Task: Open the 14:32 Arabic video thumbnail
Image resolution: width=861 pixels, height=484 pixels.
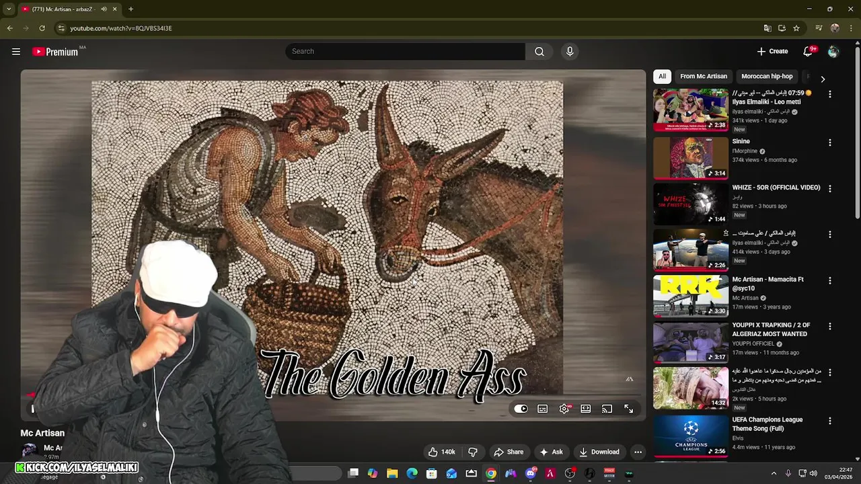Action: (691, 388)
